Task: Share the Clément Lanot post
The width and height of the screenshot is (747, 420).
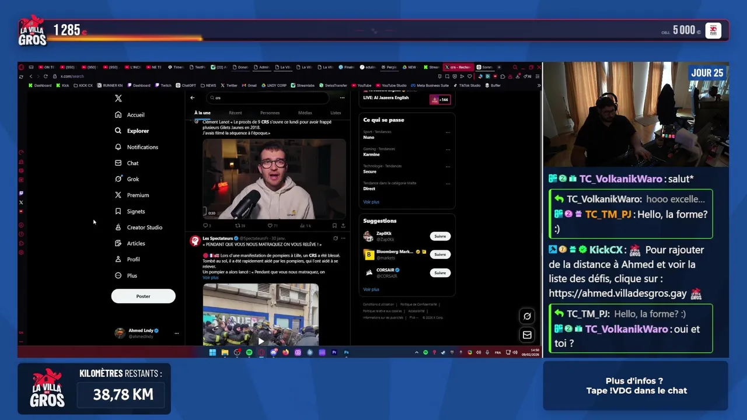Action: click(343, 225)
